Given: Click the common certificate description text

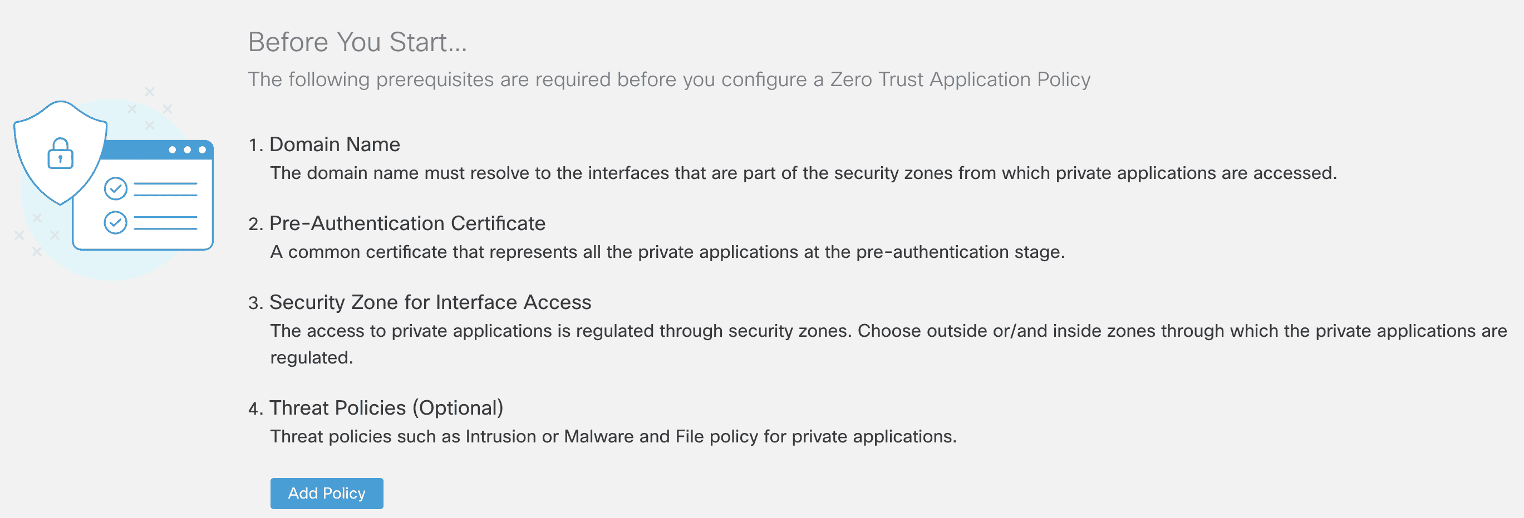Looking at the screenshot, I should (667, 252).
